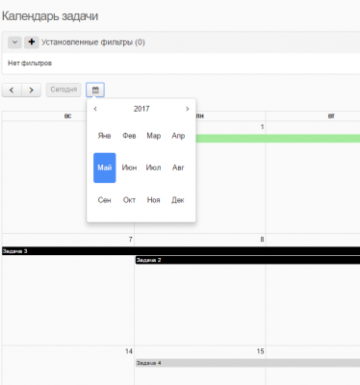Viewport: 360px width, 385px height.
Task: Select month Апр in picker
Action: tap(178, 136)
